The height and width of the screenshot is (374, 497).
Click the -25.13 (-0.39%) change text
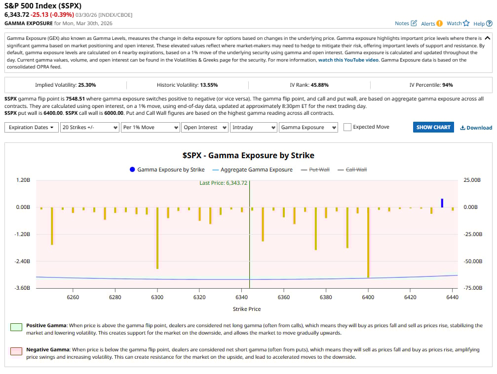tap(52, 15)
